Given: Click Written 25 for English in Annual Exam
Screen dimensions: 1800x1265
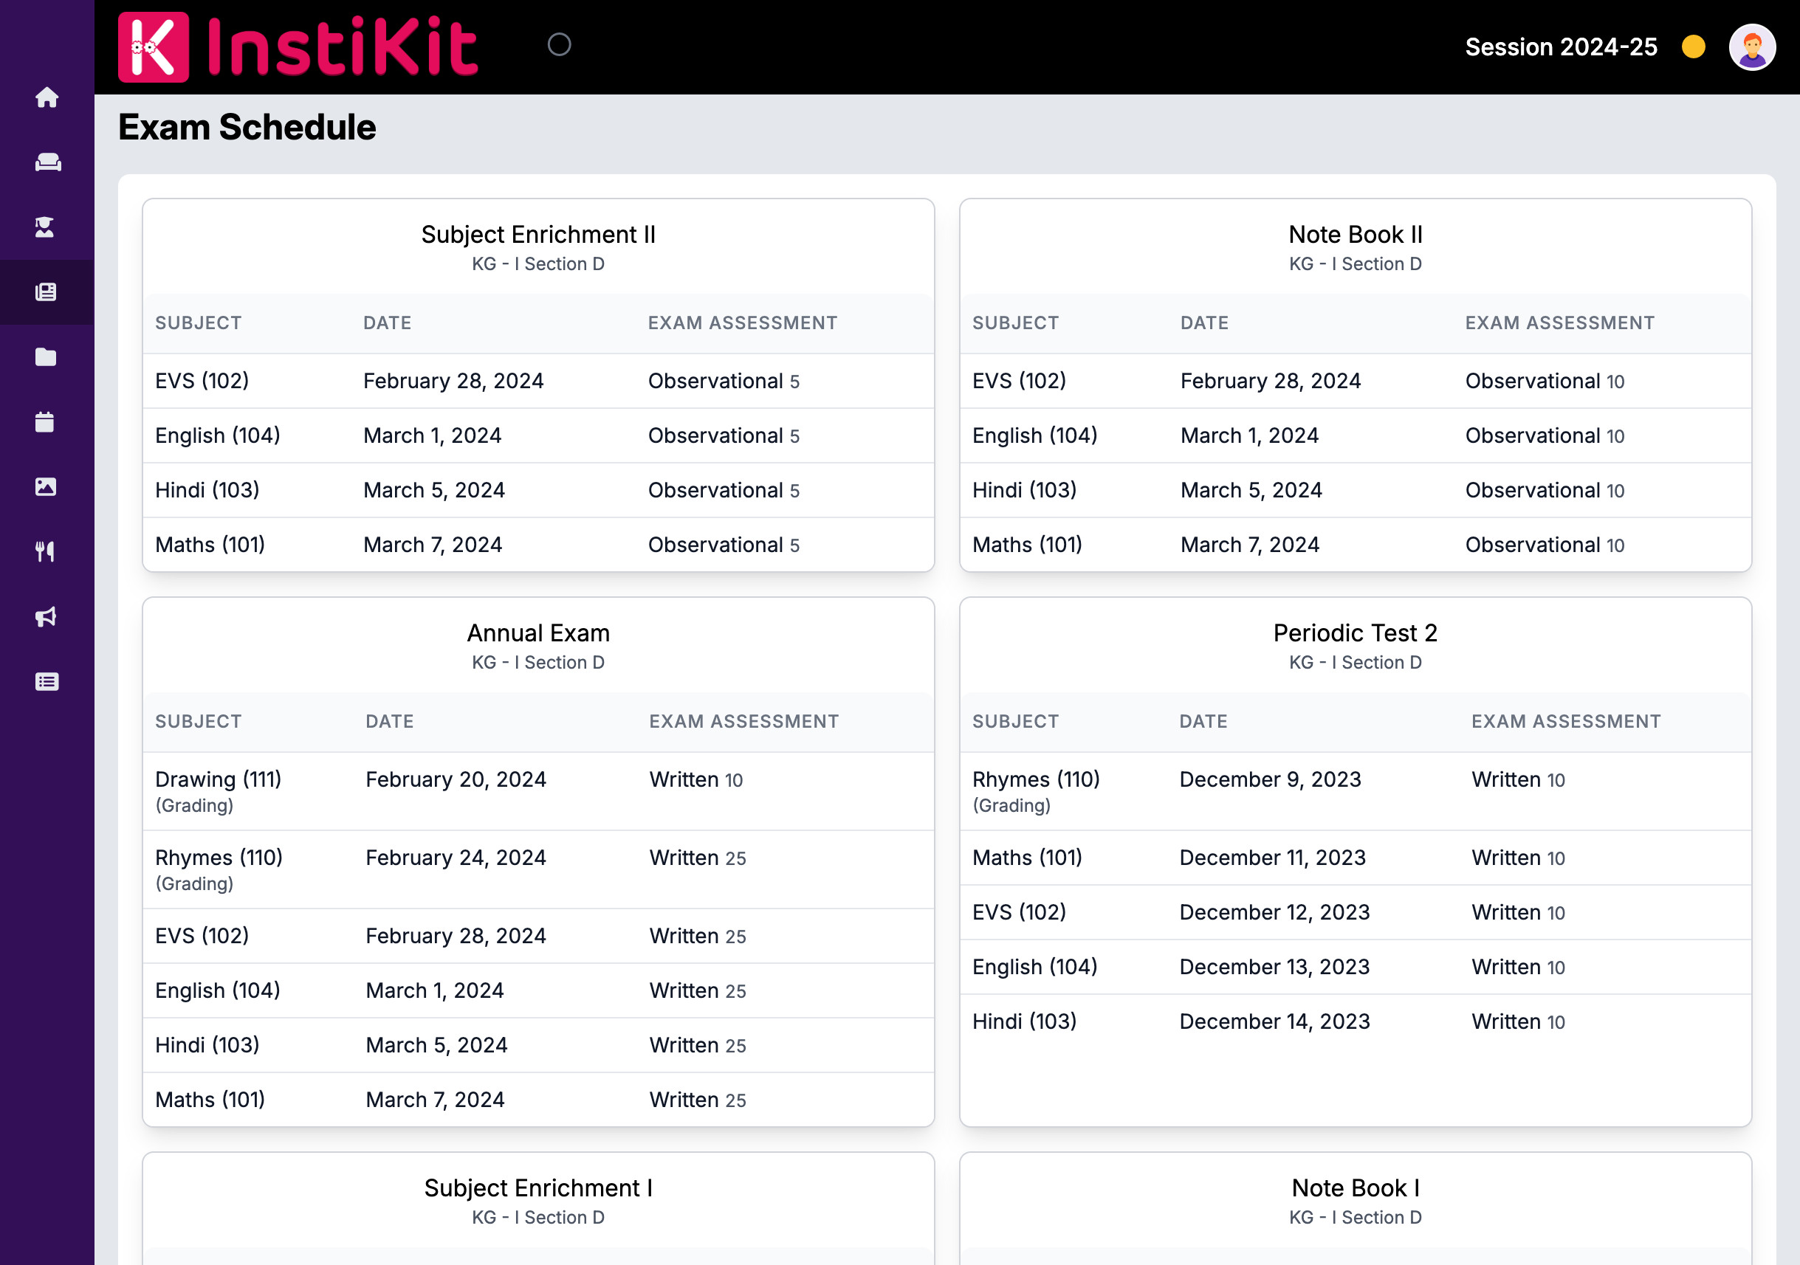Looking at the screenshot, I should pyautogui.click(x=697, y=990).
